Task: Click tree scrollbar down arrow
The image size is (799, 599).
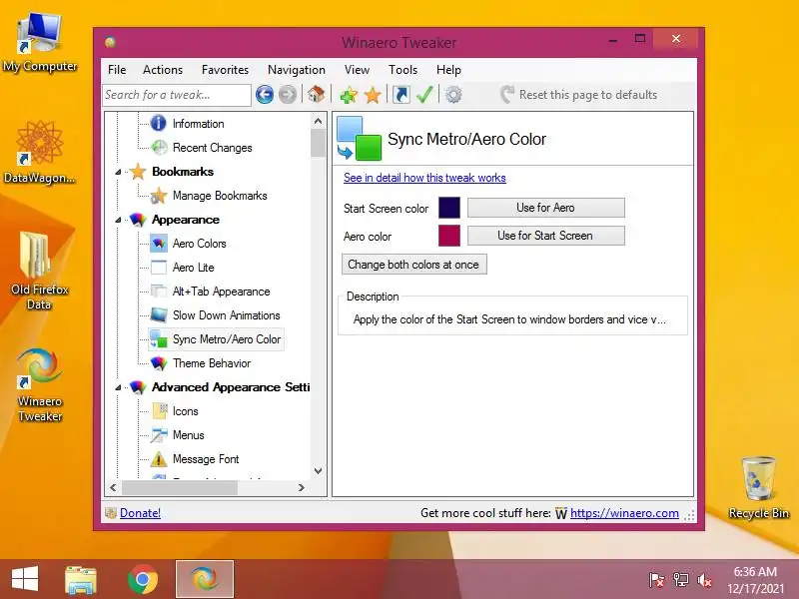Action: tap(318, 470)
